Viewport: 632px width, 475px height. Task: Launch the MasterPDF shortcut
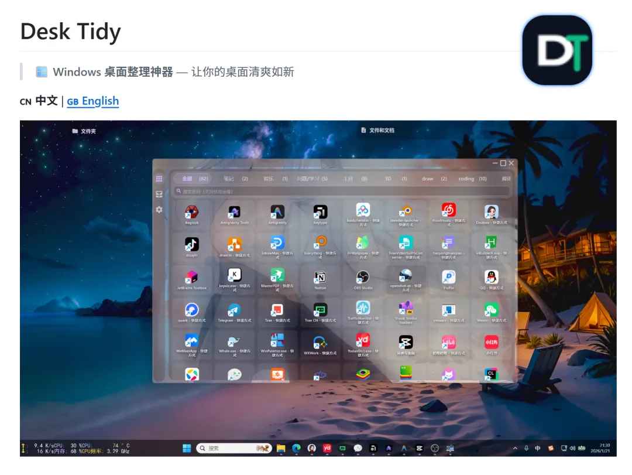click(277, 275)
